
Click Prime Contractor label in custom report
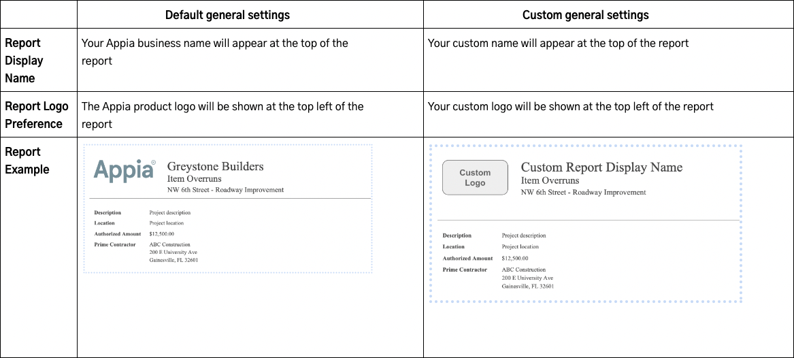point(465,270)
